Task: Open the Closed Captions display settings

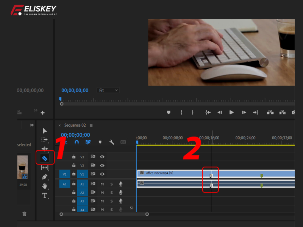Action: click(x=123, y=142)
